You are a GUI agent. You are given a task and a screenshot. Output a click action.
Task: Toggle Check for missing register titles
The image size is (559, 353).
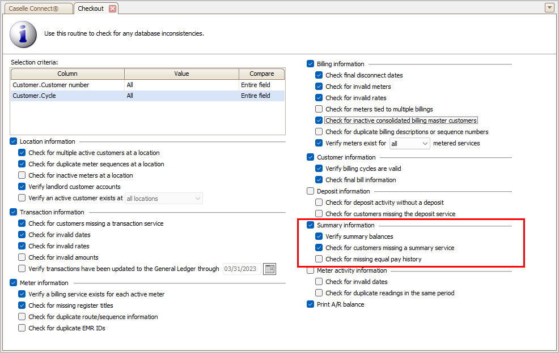[x=22, y=305]
